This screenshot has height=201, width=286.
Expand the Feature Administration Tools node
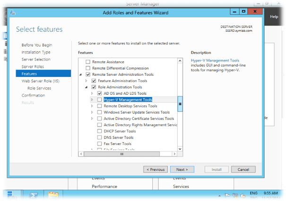coord(87,81)
